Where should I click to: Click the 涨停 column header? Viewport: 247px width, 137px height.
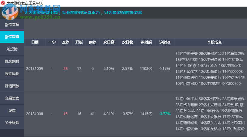[66, 42]
